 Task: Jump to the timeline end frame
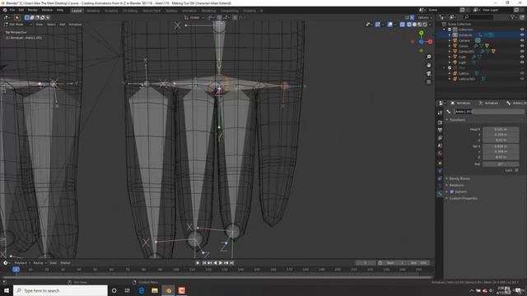coord(232,263)
